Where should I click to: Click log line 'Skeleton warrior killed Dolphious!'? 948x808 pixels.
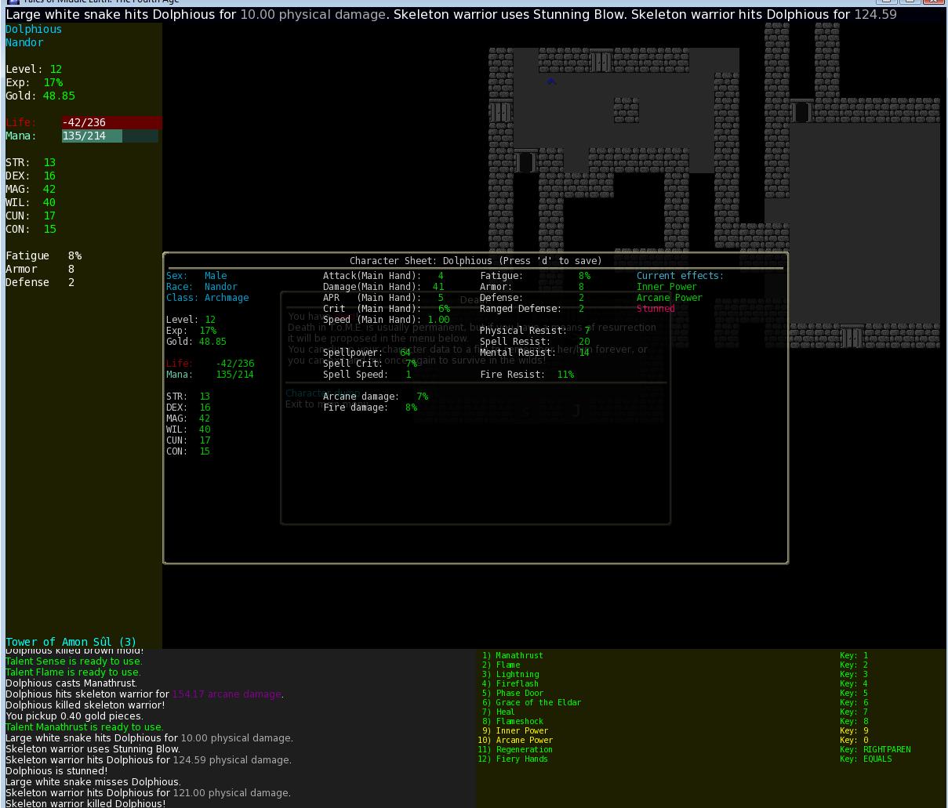pyautogui.click(x=85, y=803)
